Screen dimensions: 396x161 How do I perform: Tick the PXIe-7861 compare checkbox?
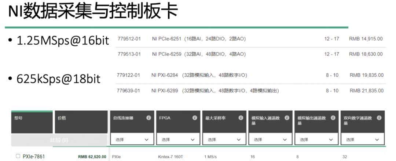[18, 156]
